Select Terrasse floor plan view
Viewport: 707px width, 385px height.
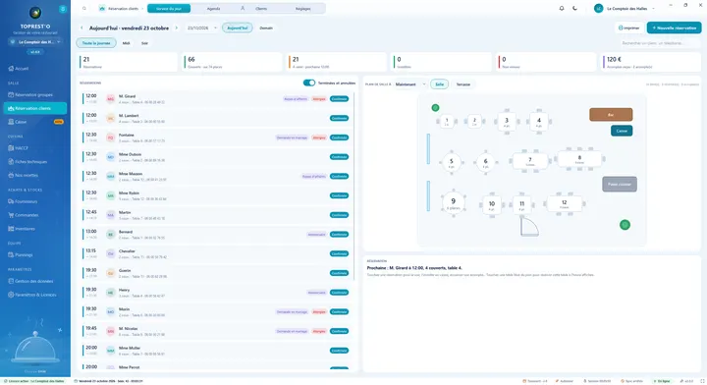point(463,84)
